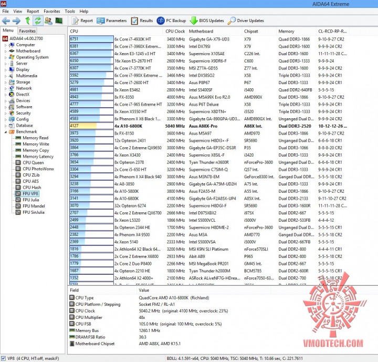Expand the Motherboard tree node
This screenshot has width=378, height=362.
(x=6, y=51)
